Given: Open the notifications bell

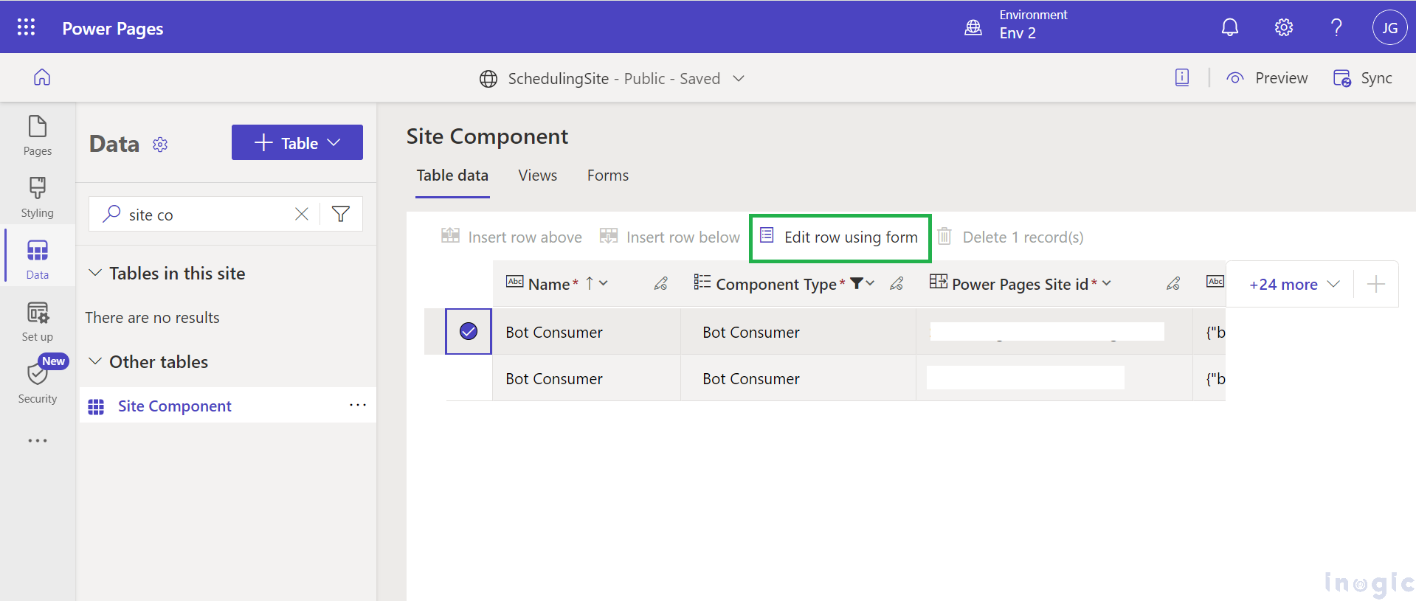Looking at the screenshot, I should coord(1229,27).
